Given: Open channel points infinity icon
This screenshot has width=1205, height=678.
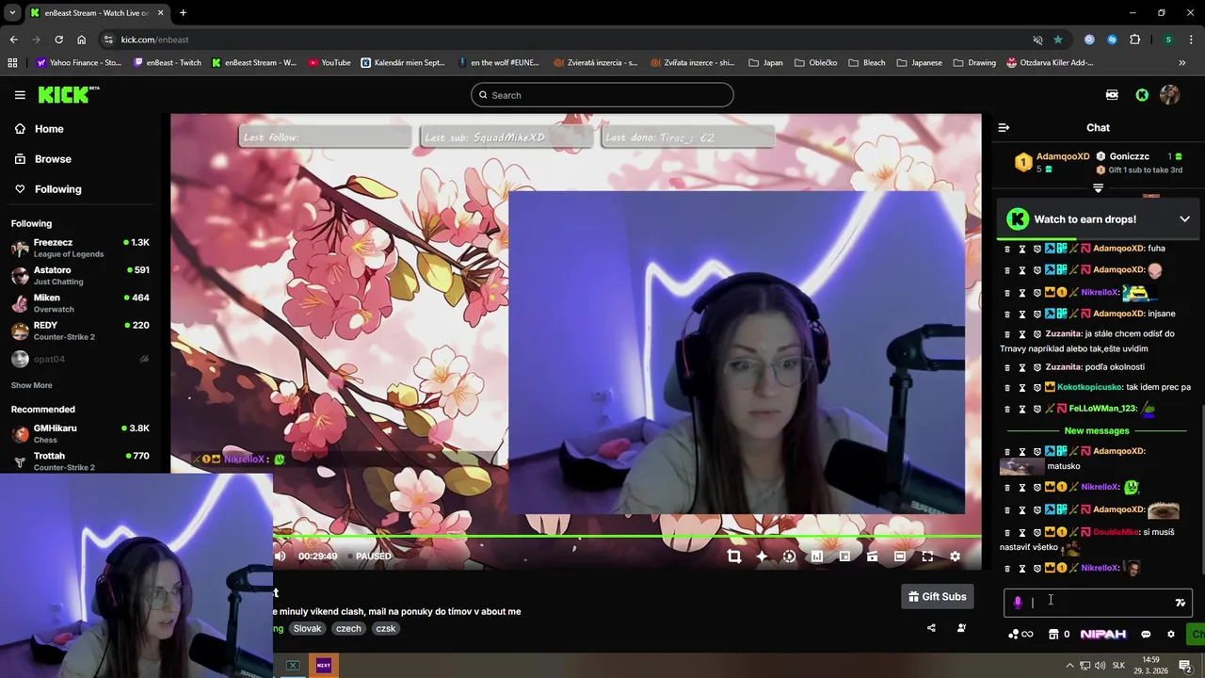Looking at the screenshot, I should pyautogui.click(x=1021, y=635).
